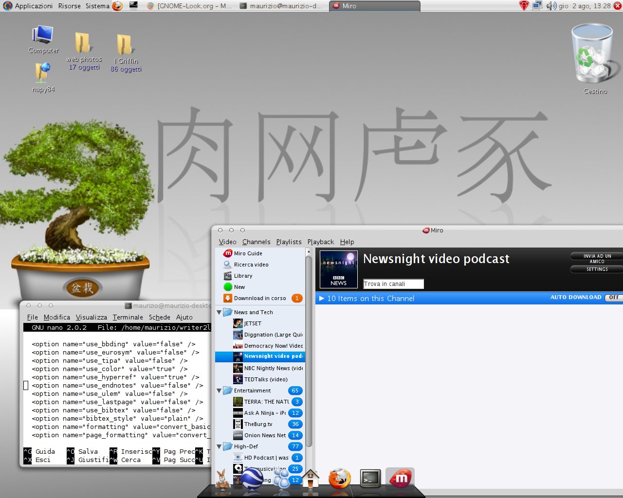Open Miro Playback menu
Image resolution: width=623 pixels, height=498 pixels.
tap(321, 242)
